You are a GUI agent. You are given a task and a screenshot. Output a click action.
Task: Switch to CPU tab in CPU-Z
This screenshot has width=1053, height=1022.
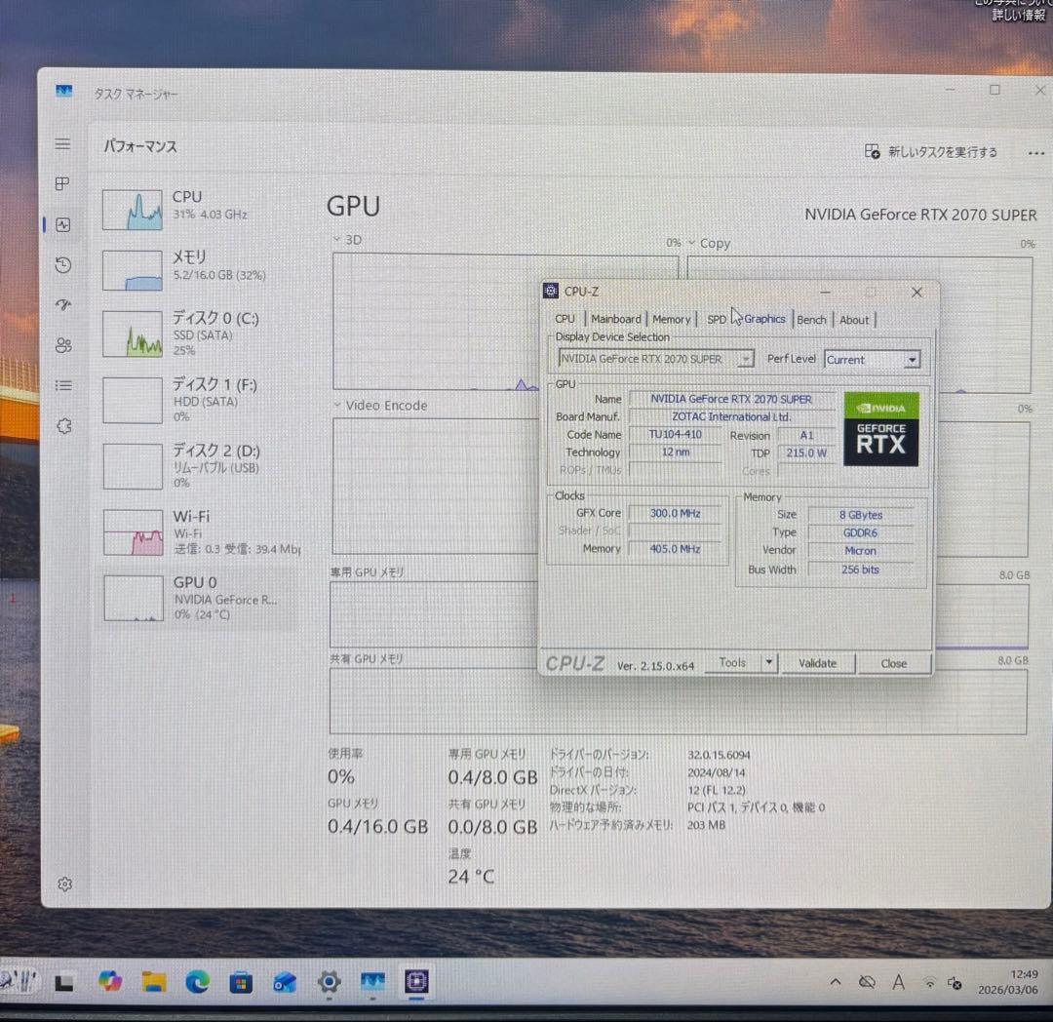(565, 319)
